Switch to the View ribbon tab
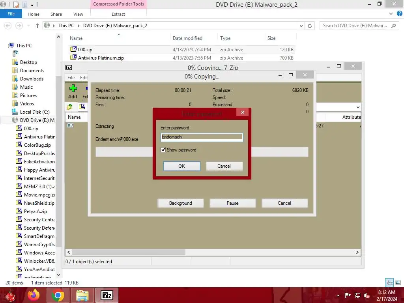The width and height of the screenshot is (404, 303). pos(78,14)
